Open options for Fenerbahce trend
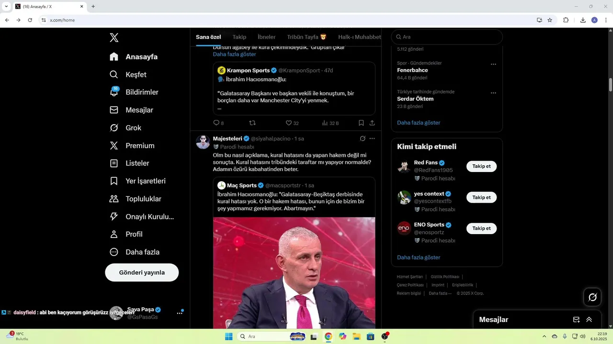 pyautogui.click(x=493, y=64)
